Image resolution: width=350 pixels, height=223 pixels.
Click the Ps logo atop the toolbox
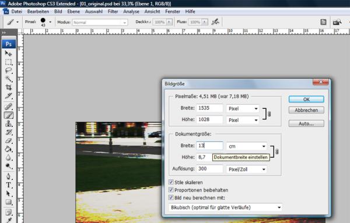point(9,44)
